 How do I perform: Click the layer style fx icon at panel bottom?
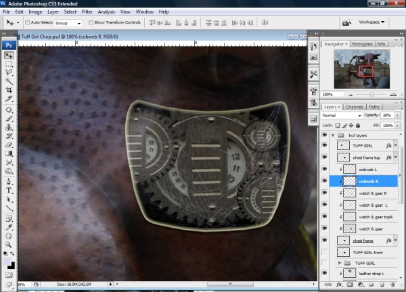(x=339, y=285)
